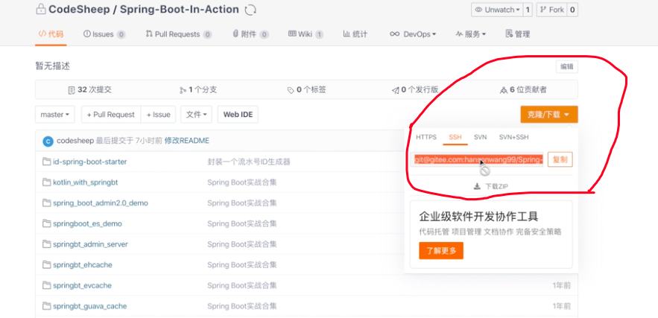Click folder icon of springbt_ehcache
Image resolution: width=658 pixels, height=318 pixels.
(x=47, y=264)
